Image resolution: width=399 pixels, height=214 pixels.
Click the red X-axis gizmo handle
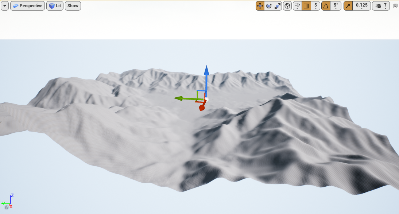pos(202,108)
